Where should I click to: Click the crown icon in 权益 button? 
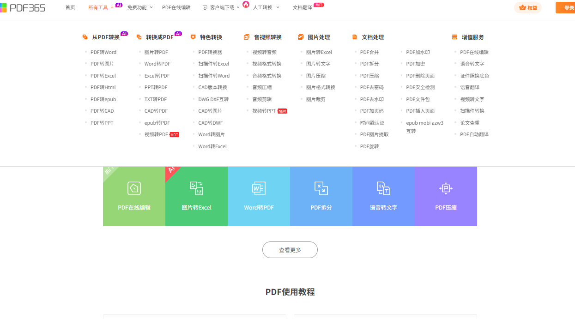click(x=522, y=7)
